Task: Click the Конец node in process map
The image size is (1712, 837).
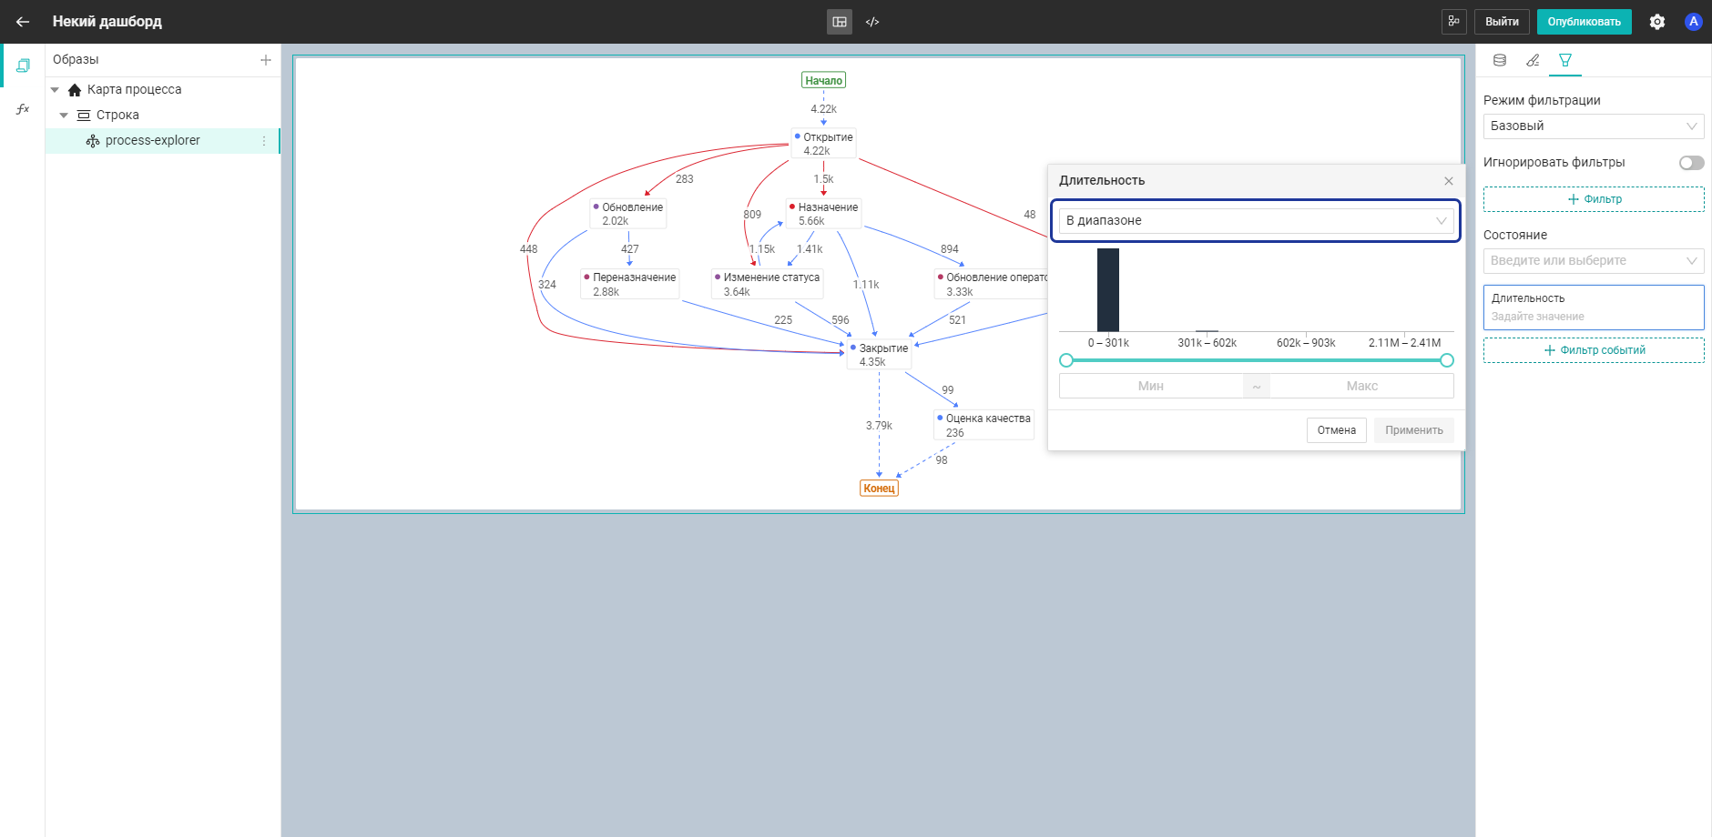Action: click(879, 489)
